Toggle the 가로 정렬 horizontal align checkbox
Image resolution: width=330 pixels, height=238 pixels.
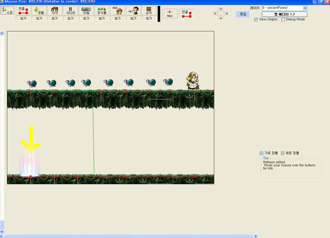261,153
